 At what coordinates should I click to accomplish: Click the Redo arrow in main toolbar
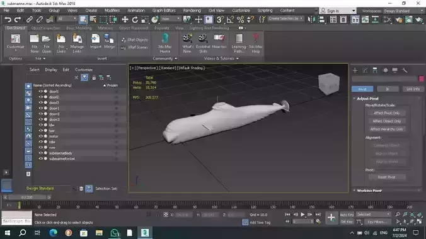(x=18, y=19)
